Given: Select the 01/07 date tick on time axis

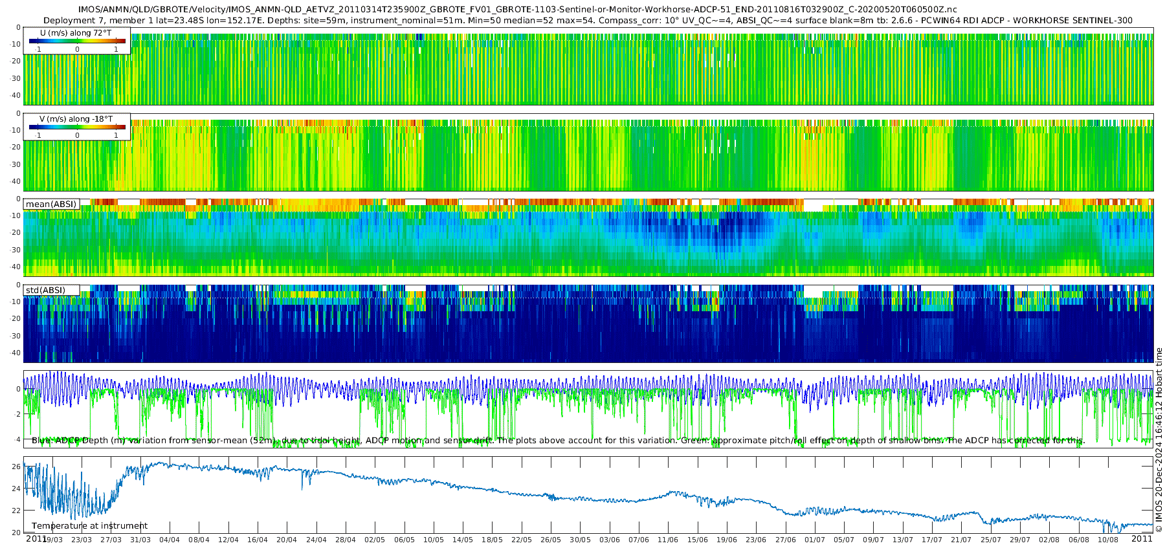Looking at the screenshot, I should pos(815,540).
